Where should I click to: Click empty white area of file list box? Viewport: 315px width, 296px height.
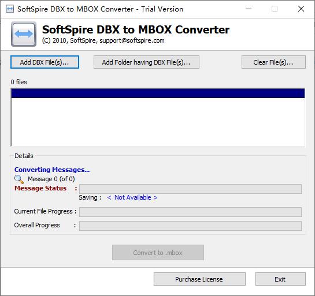click(158, 122)
